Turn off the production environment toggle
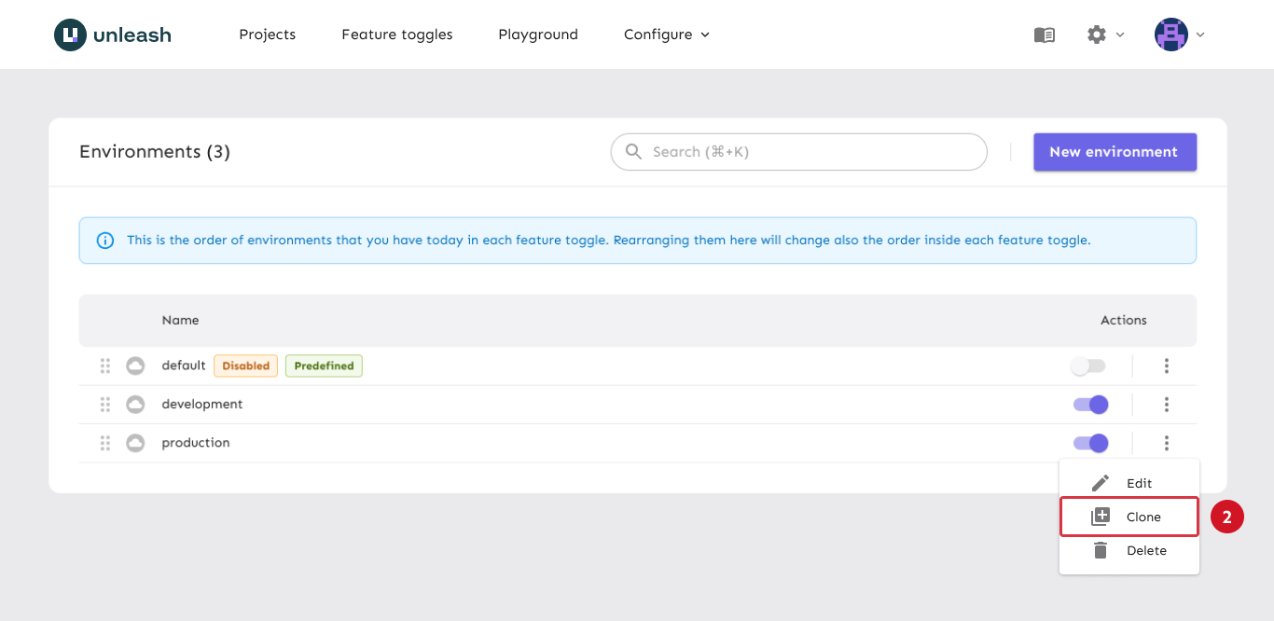The height and width of the screenshot is (621, 1274). point(1090,443)
